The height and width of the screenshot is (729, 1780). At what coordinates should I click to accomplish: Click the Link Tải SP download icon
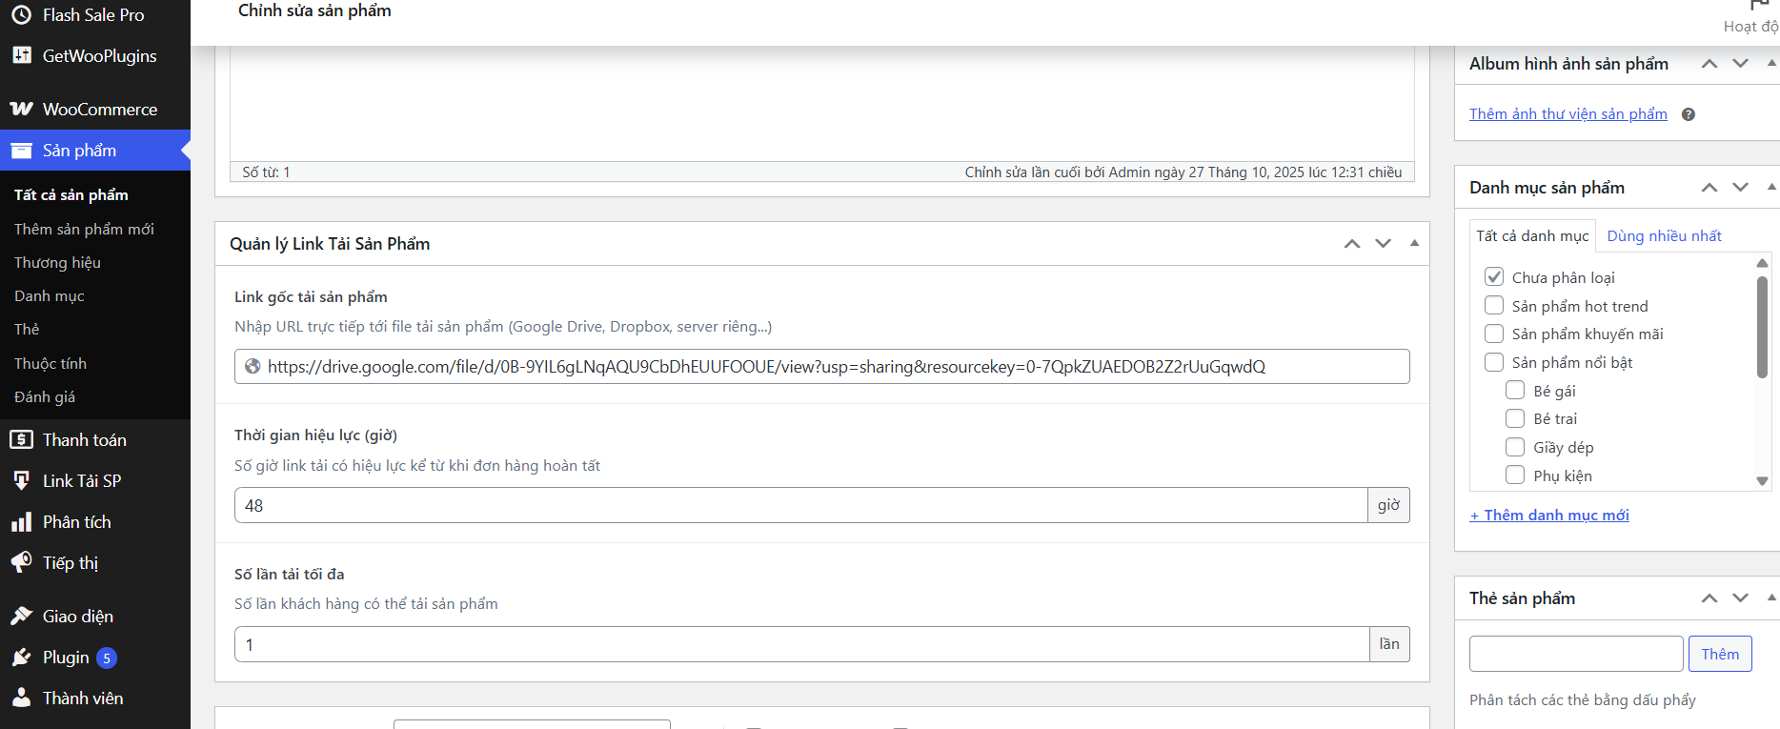pyautogui.click(x=21, y=481)
